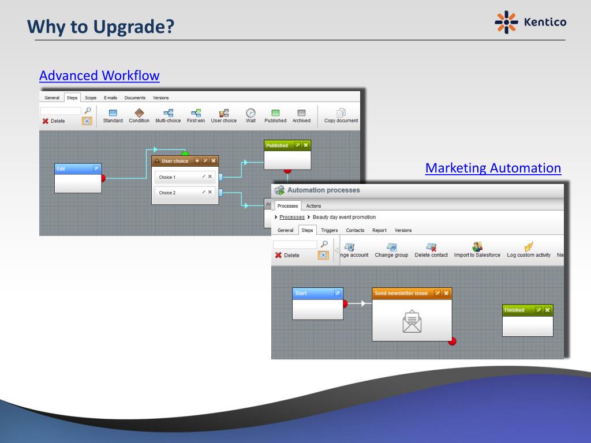Image resolution: width=591 pixels, height=443 pixels.
Task: Select the Condition step icon
Action: click(139, 112)
